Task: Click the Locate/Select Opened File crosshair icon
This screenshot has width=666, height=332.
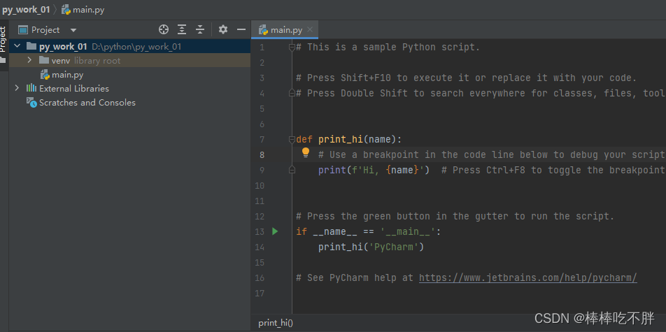Action: [164, 30]
